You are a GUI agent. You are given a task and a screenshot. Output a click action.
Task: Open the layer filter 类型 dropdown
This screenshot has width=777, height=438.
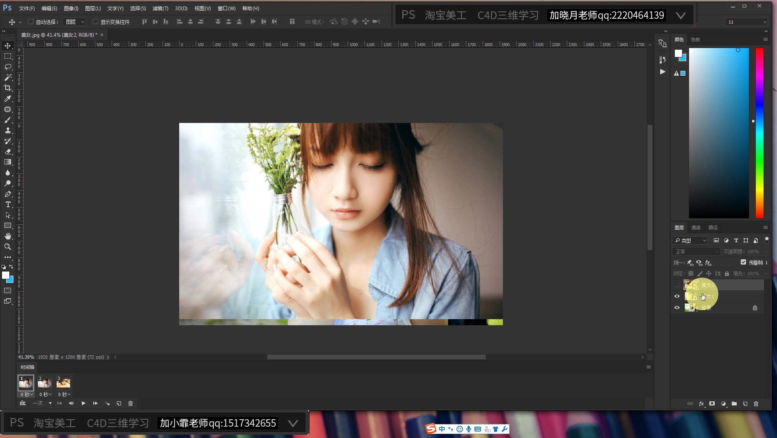690,241
